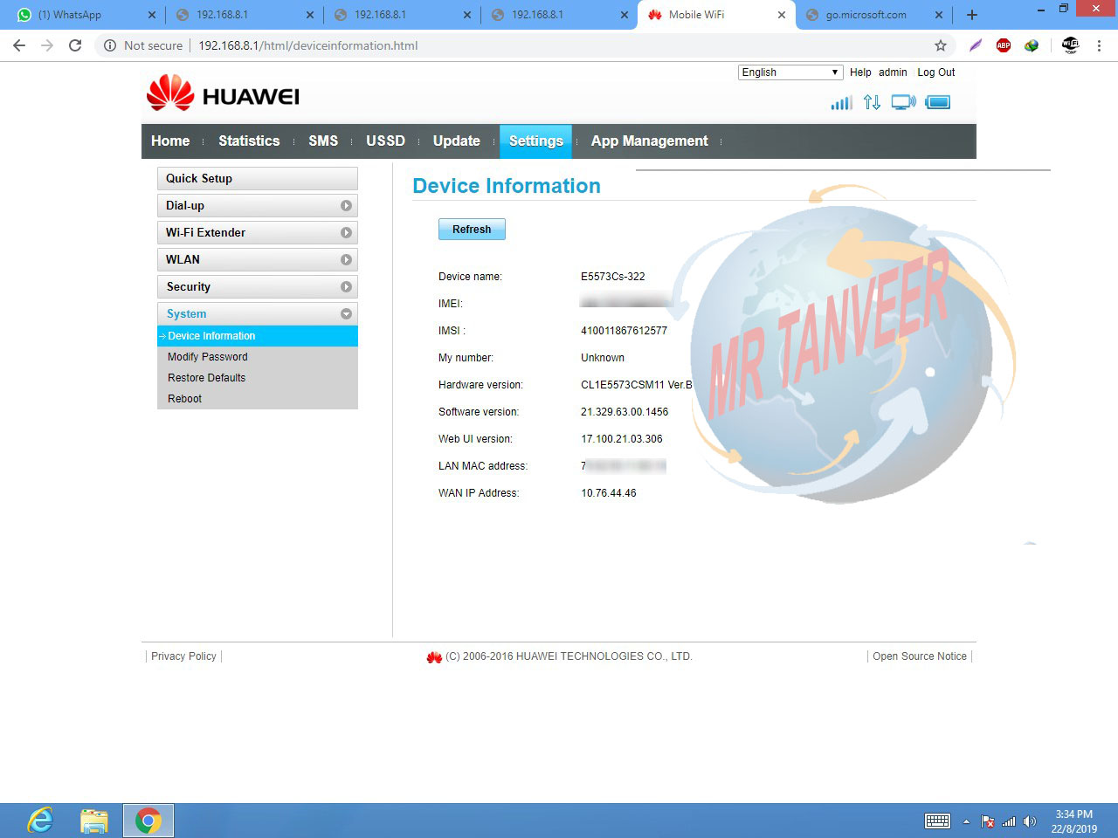Open the USSD tab

pyautogui.click(x=385, y=141)
